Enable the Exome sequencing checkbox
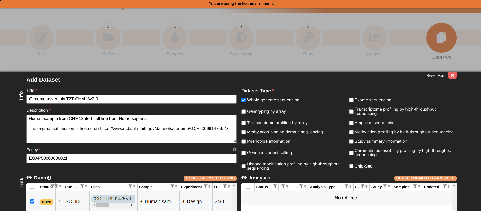Viewport: 481px width, 211px height. (x=351, y=100)
